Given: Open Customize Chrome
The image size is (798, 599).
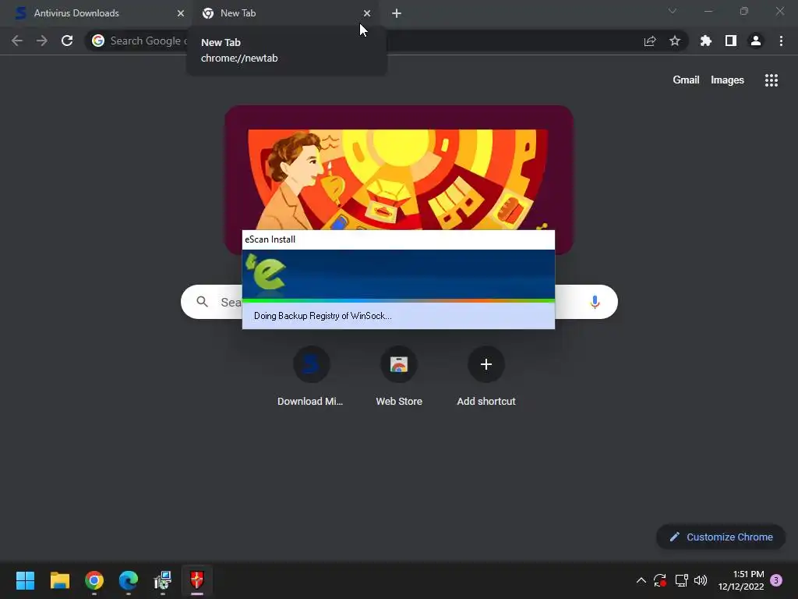Looking at the screenshot, I should 721,537.
